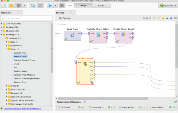Expand Support Vector Machines (7) folder

6,100
